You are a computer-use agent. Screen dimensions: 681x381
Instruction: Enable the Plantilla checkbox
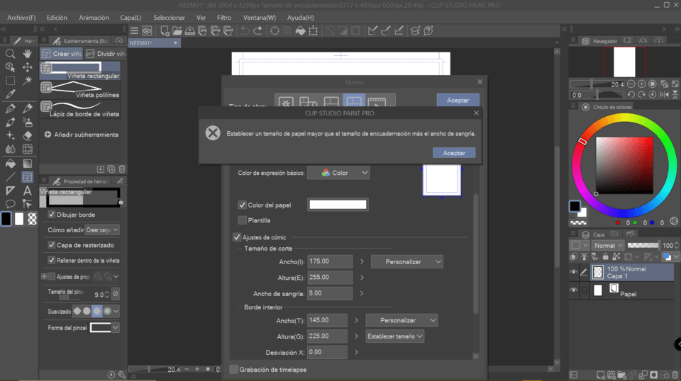(x=243, y=220)
